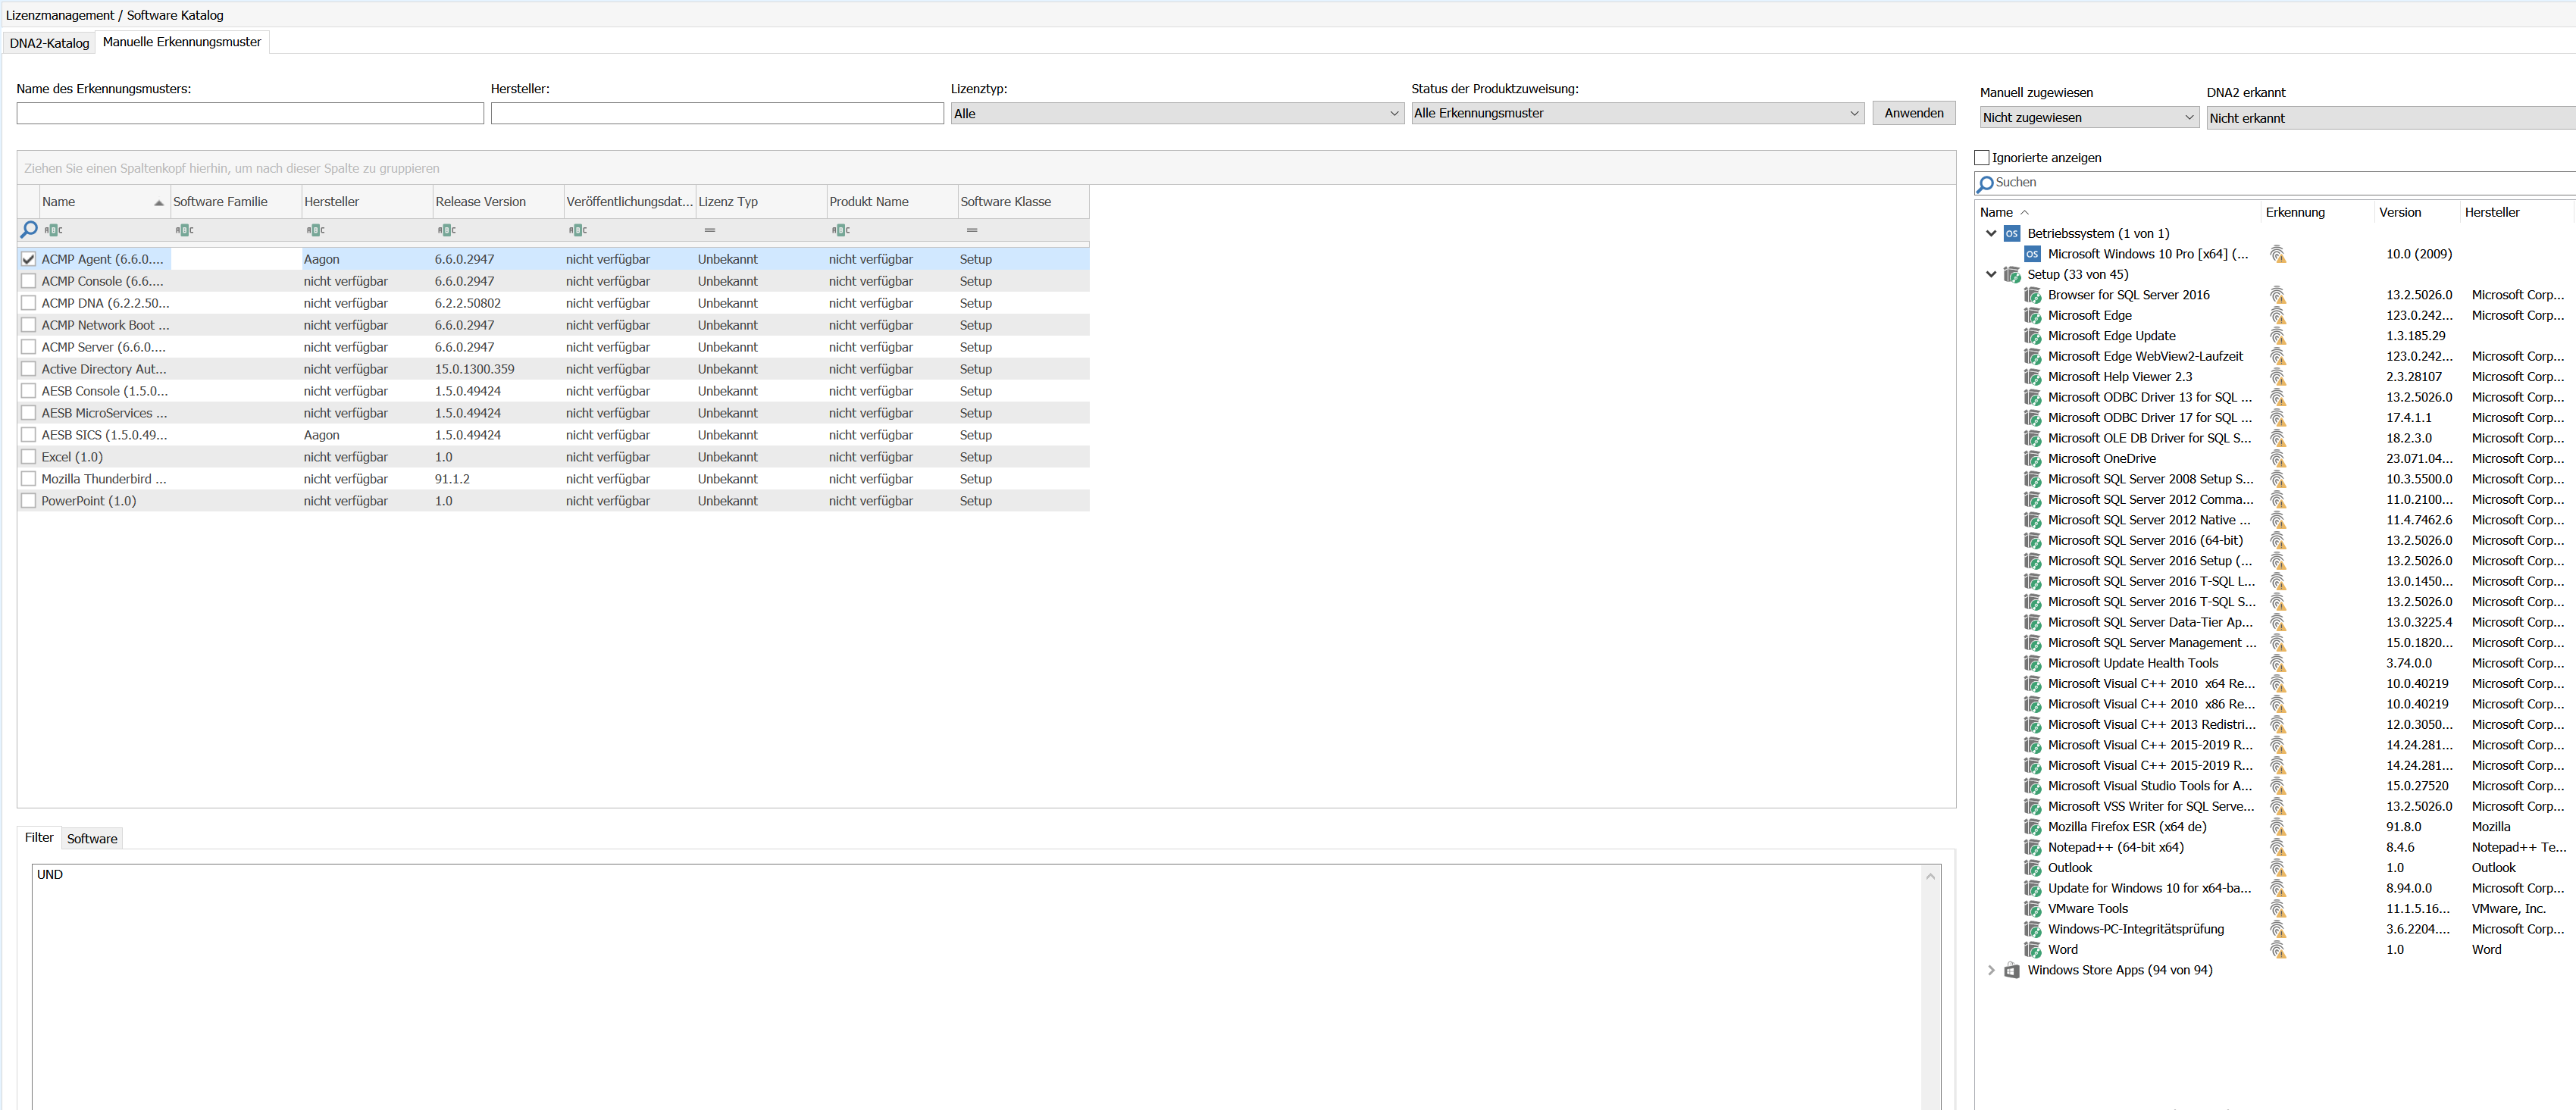
Task: Switch to the DNA2-Katalog tab
Action: pyautogui.click(x=49, y=43)
